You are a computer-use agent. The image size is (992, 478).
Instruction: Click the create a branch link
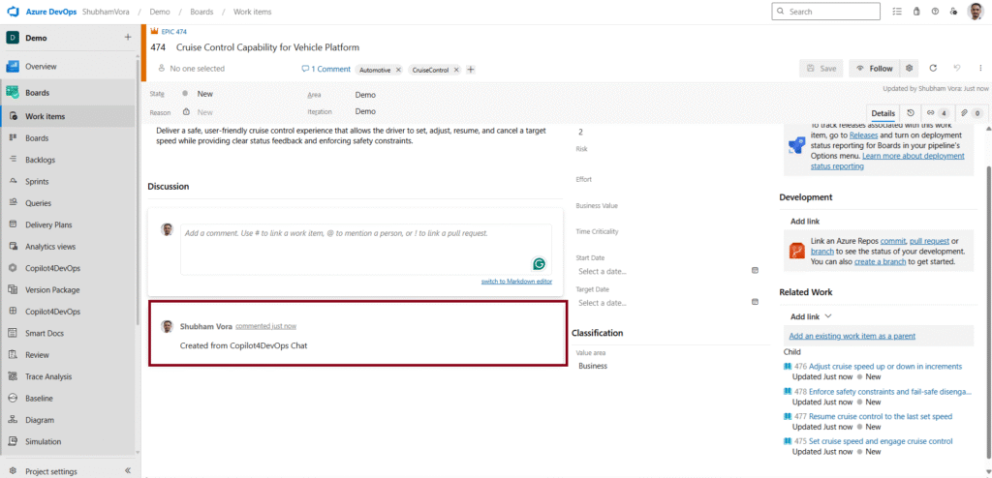click(880, 262)
